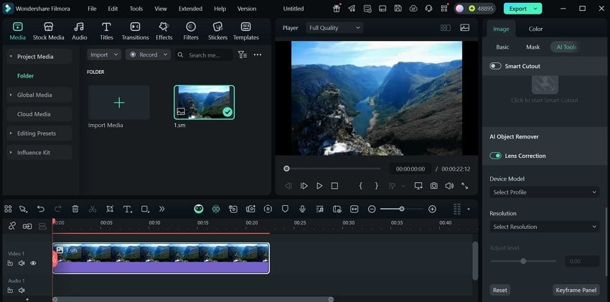Expand the Editing Presets section
This screenshot has width=610, height=302.
click(x=11, y=133)
